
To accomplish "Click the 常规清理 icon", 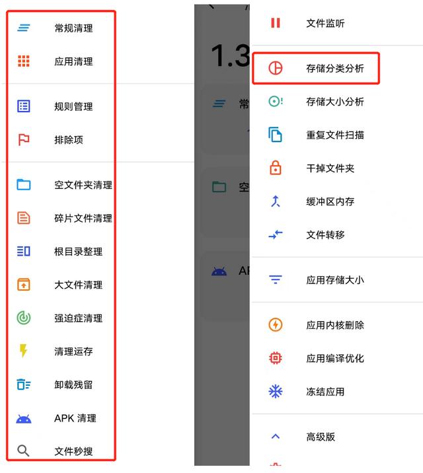I will 24,28.
